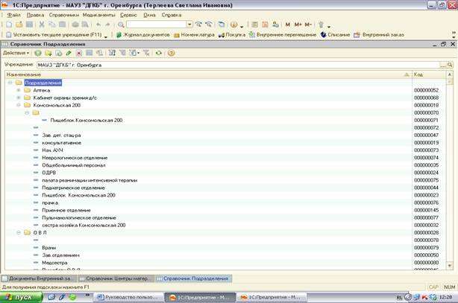Open the orange question mark help icon

pyautogui.click(x=171, y=53)
